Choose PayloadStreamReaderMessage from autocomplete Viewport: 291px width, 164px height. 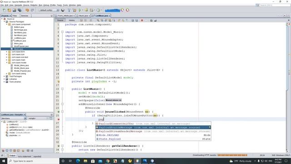tap(153, 131)
